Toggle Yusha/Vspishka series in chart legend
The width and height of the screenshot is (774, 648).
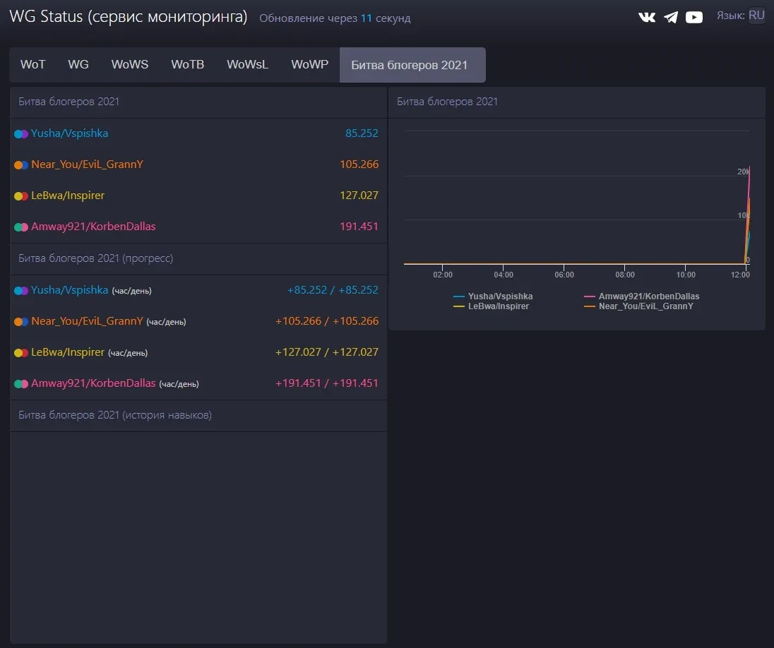(x=494, y=296)
